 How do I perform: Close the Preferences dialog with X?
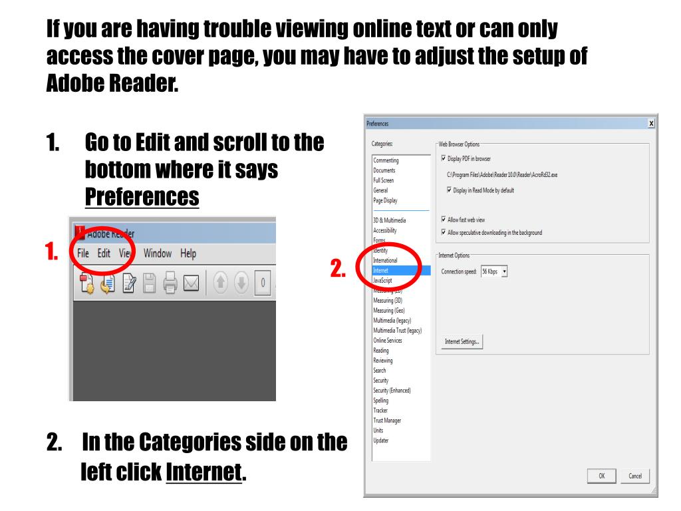[651, 123]
